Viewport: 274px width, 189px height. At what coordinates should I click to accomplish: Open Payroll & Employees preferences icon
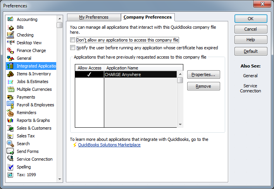coord(10,105)
